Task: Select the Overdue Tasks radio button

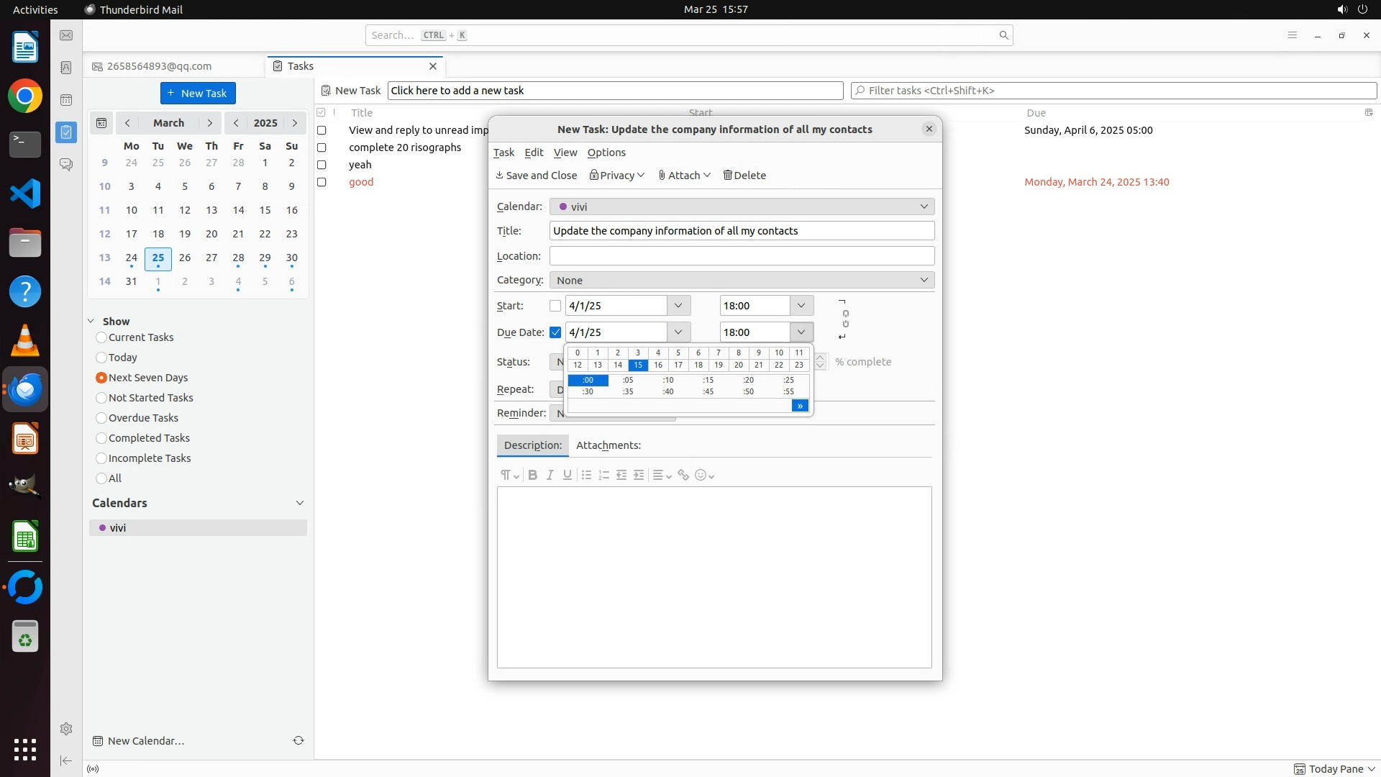Action: [x=101, y=418]
